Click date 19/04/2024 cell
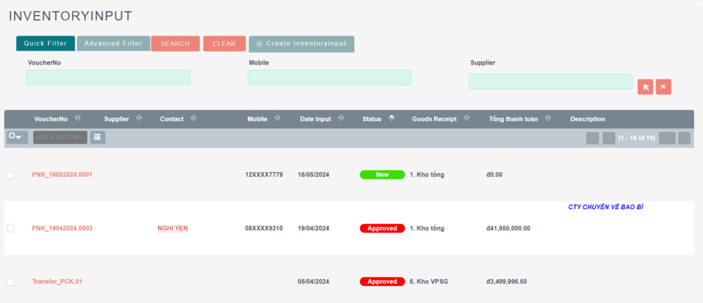 point(313,229)
